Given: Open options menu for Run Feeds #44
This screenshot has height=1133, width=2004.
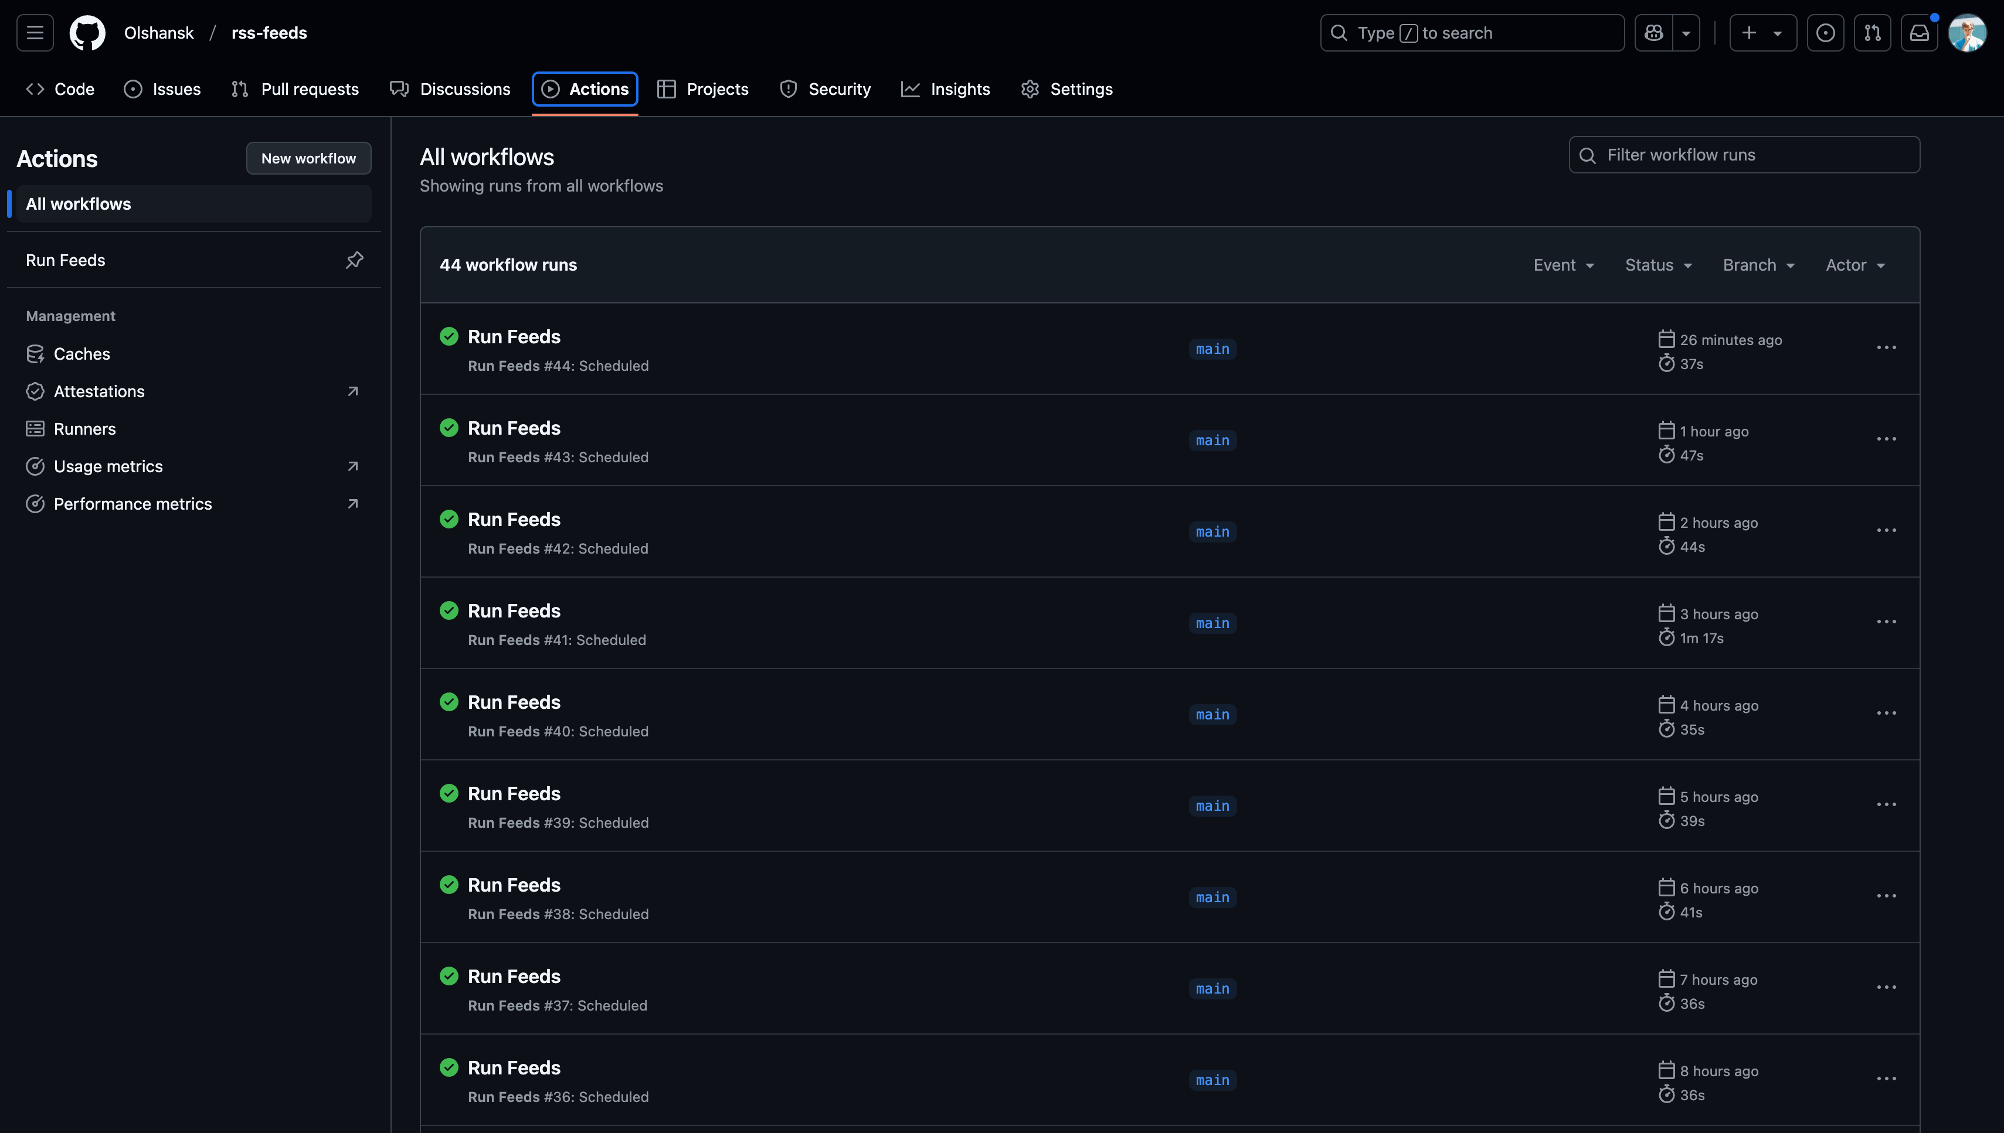Looking at the screenshot, I should (1886, 348).
